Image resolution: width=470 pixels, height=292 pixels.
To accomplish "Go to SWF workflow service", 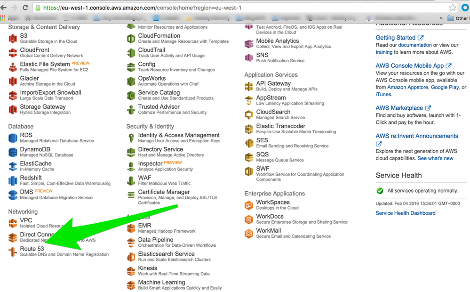I will (x=263, y=169).
